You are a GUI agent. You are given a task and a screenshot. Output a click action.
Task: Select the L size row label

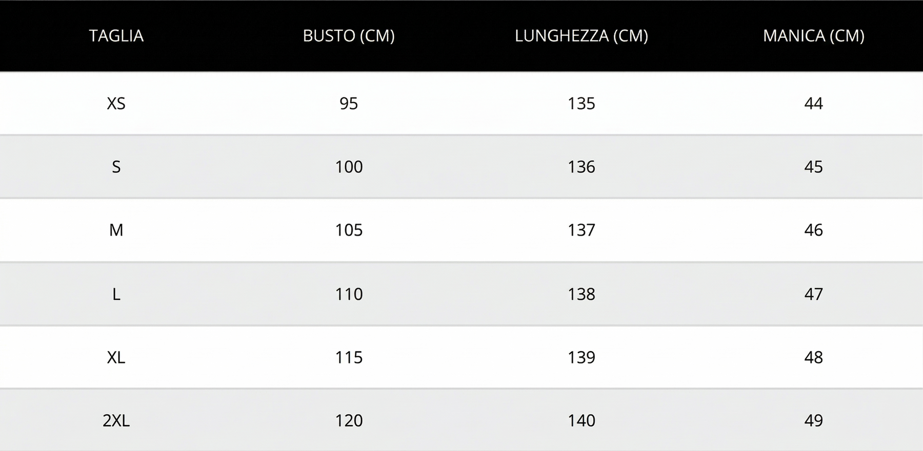point(116,294)
